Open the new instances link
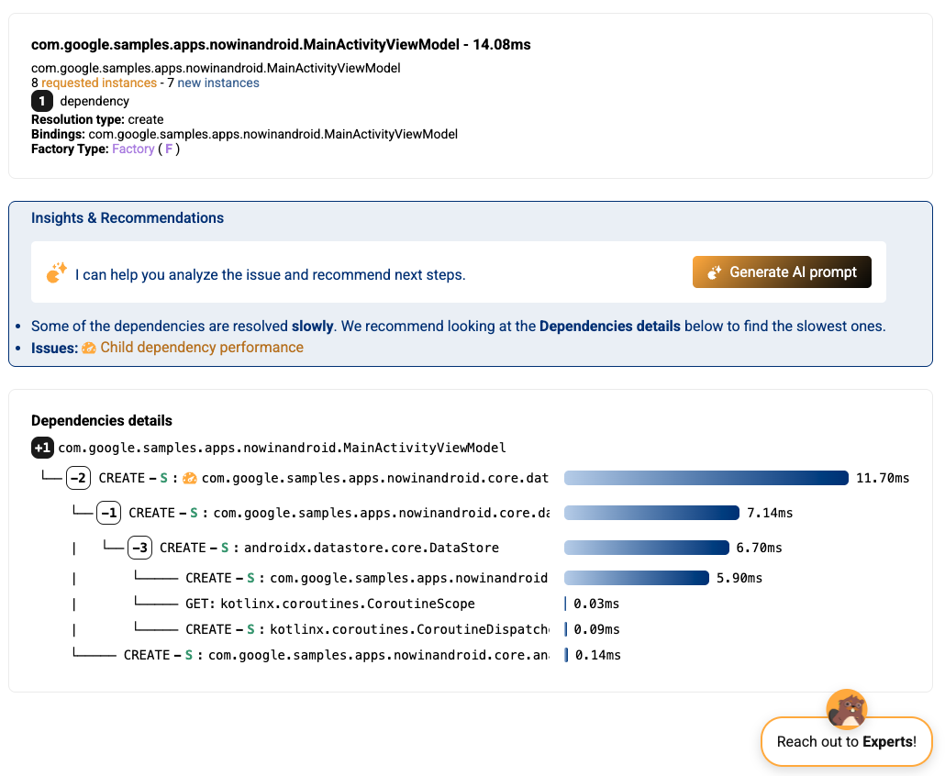The image size is (945, 776). 218,83
